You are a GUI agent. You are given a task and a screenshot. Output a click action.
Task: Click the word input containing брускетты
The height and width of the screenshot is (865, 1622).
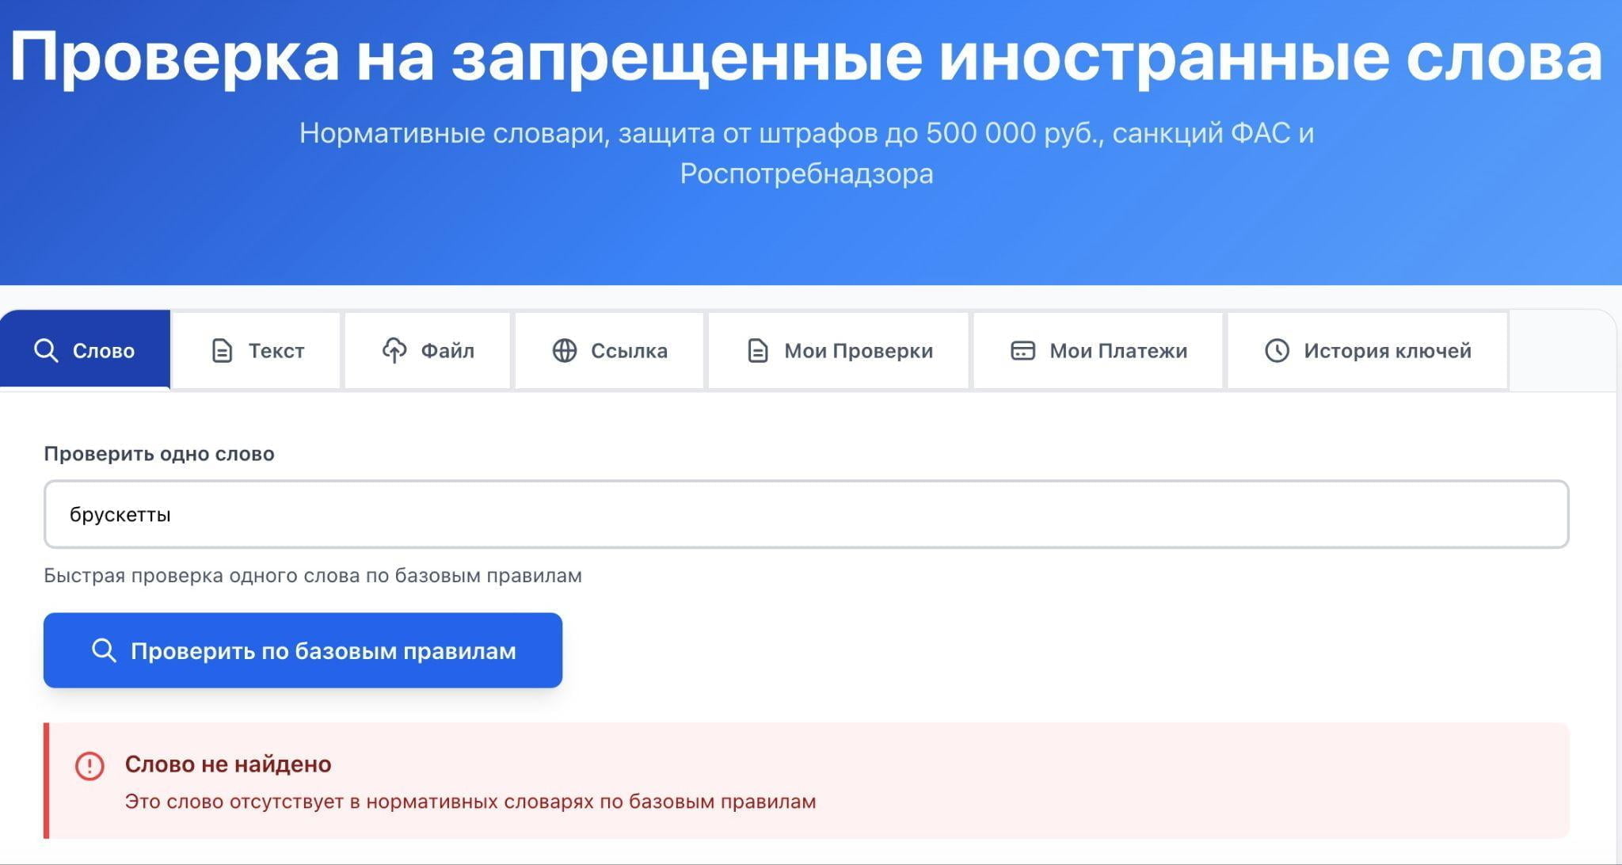point(808,514)
